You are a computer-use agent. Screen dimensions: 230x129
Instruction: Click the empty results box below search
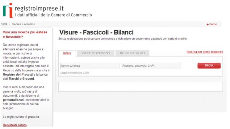tap(140, 87)
